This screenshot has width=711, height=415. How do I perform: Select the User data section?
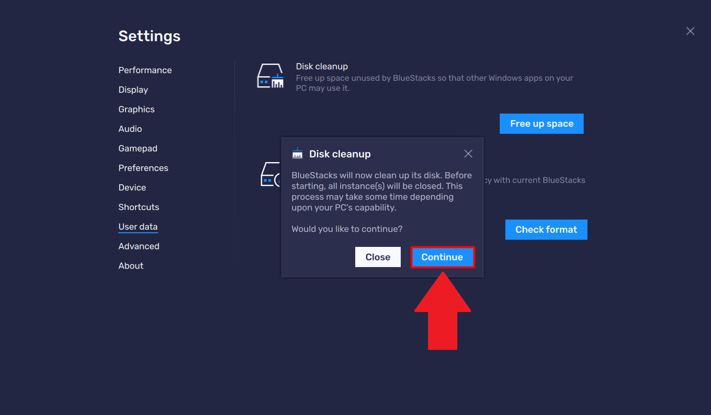click(x=138, y=227)
